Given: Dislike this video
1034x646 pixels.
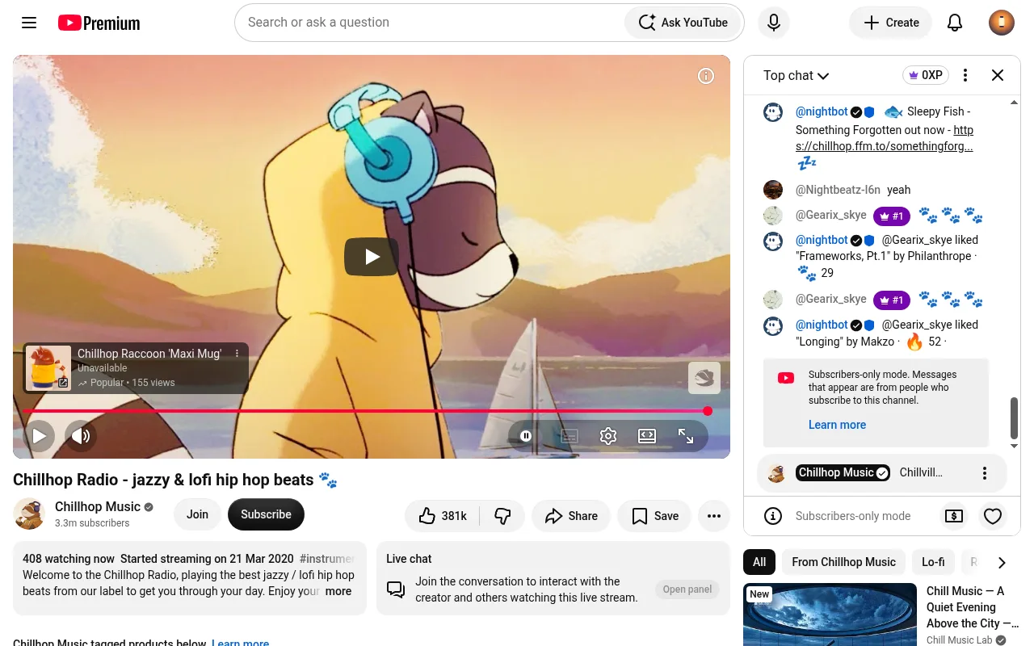Looking at the screenshot, I should (x=502, y=516).
